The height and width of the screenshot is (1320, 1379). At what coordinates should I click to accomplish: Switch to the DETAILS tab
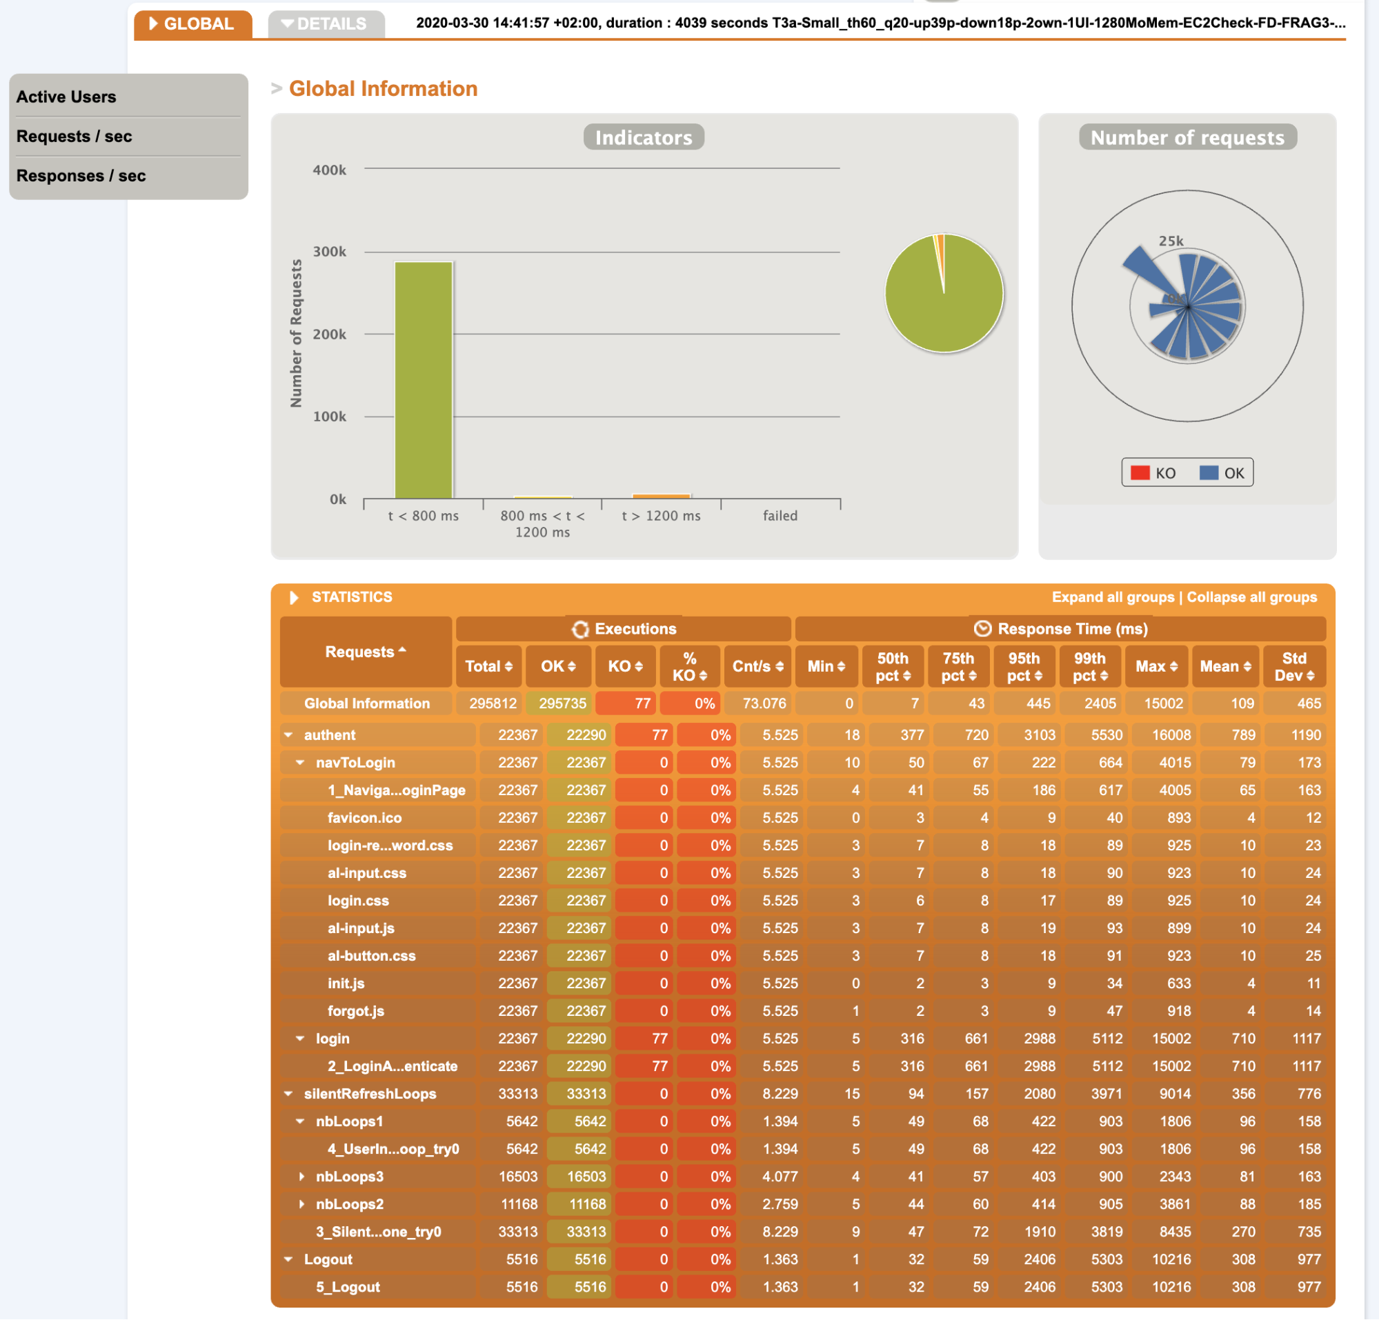pyautogui.click(x=326, y=24)
